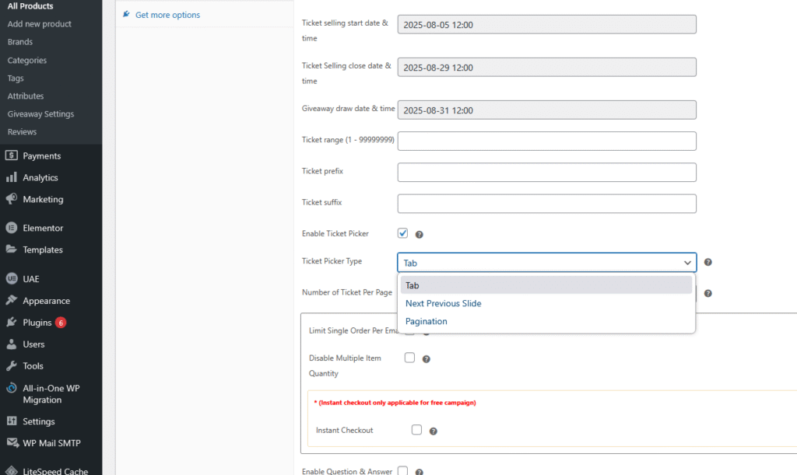This screenshot has width=797, height=475.
Task: Open Giveaway Settings submenu item
Action: [40, 114]
